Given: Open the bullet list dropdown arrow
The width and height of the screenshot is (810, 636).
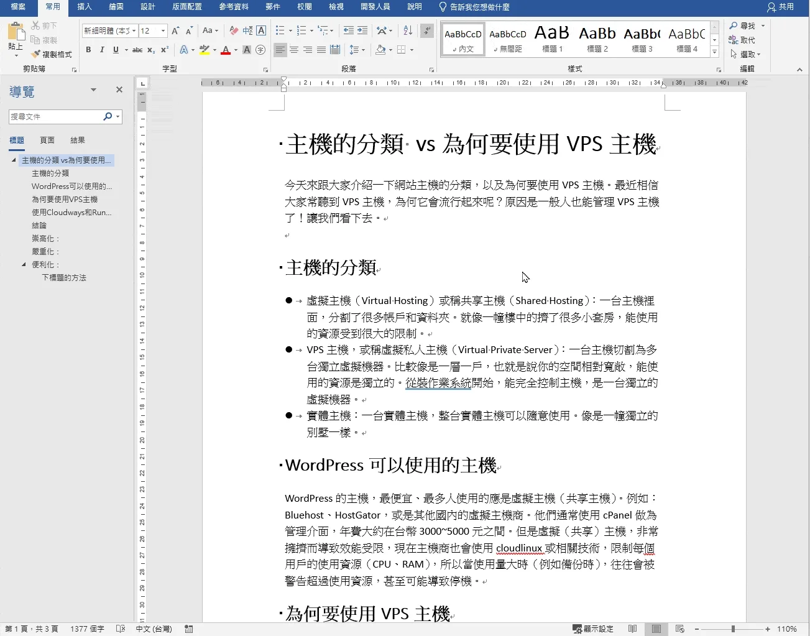Looking at the screenshot, I should point(290,30).
